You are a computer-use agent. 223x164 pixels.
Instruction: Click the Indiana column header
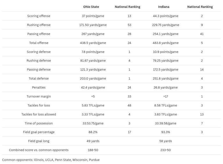coord(164,7)
